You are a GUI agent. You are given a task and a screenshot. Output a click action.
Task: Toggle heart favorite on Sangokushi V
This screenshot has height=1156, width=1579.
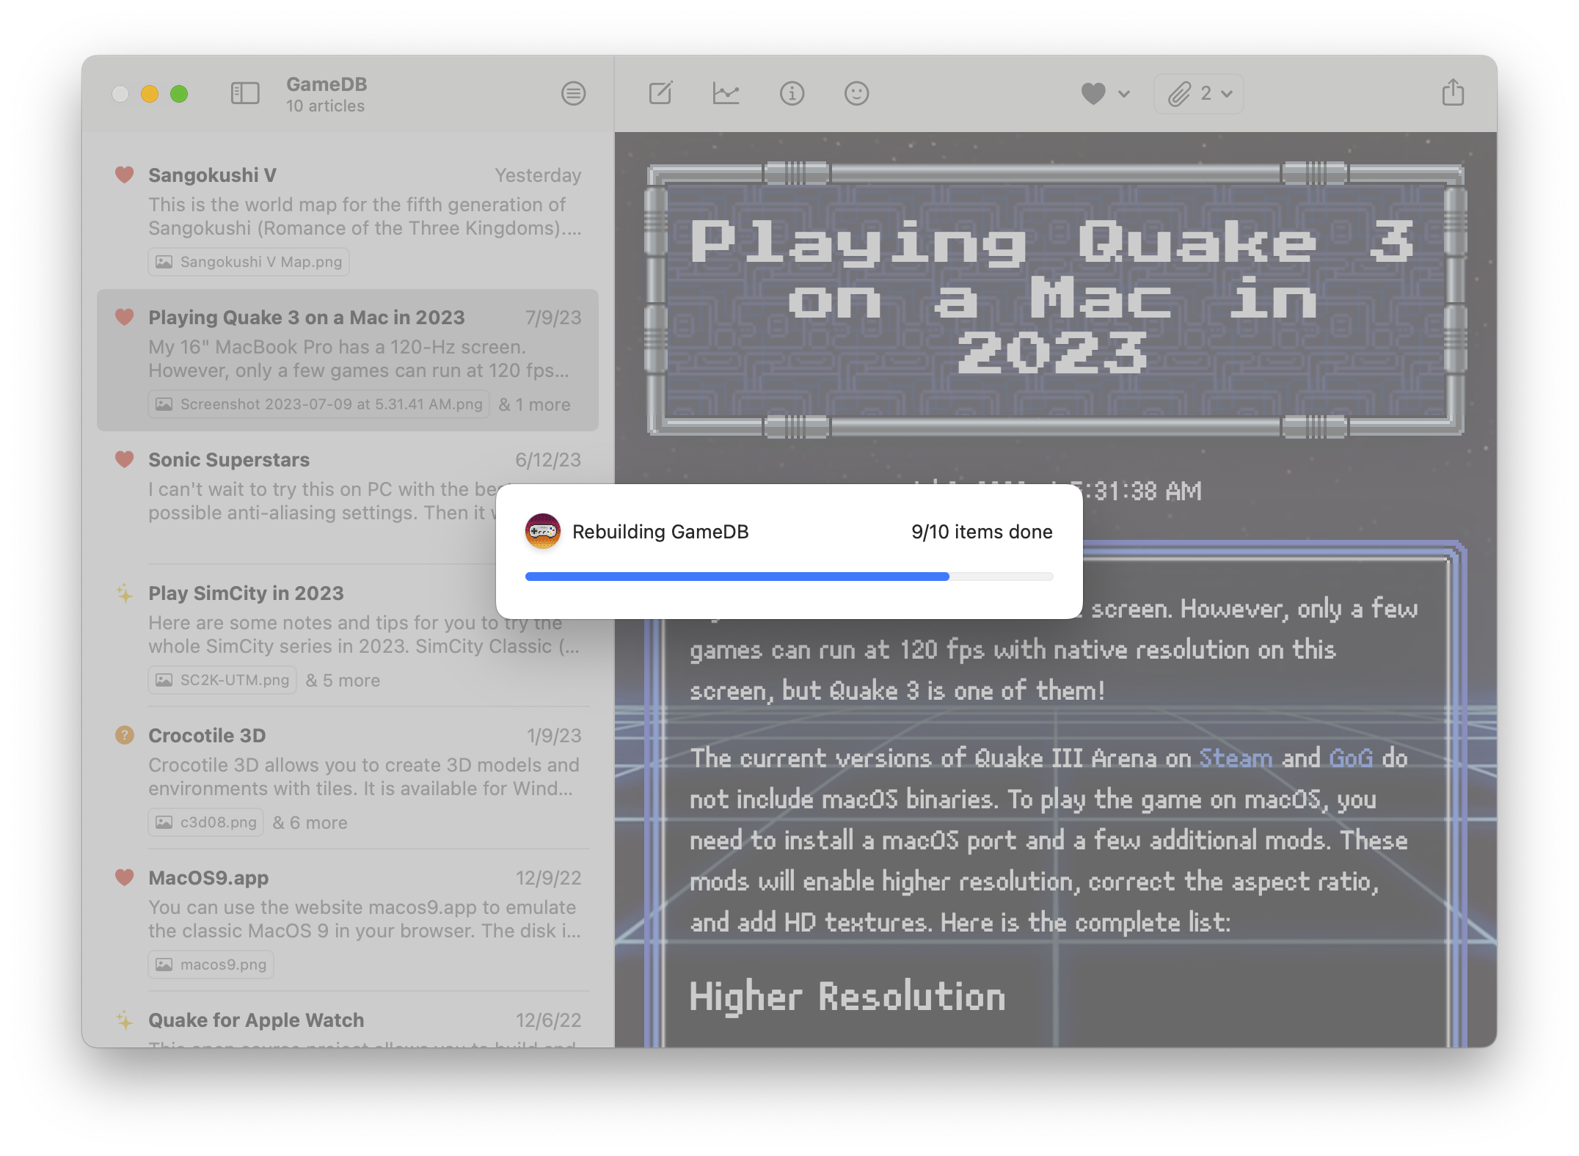pyautogui.click(x=125, y=175)
